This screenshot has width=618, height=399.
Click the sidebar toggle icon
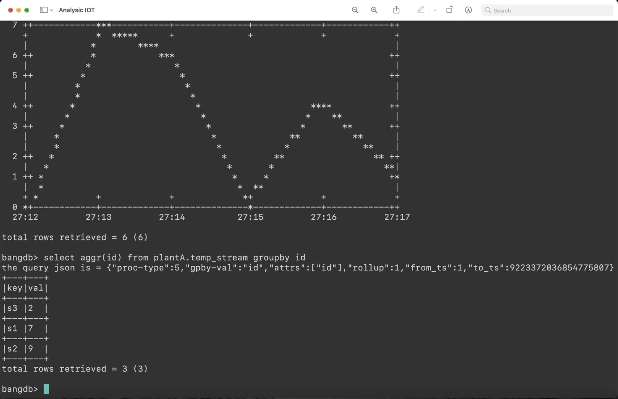(x=44, y=10)
